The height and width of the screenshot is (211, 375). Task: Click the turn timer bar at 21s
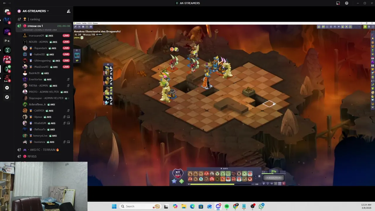point(274,173)
